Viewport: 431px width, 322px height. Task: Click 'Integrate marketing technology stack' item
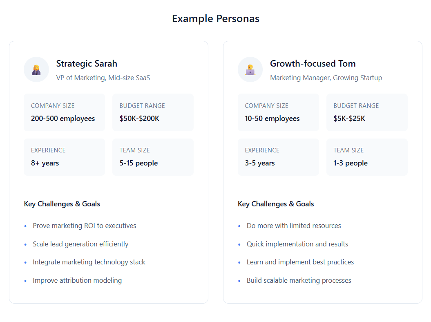pos(89,262)
